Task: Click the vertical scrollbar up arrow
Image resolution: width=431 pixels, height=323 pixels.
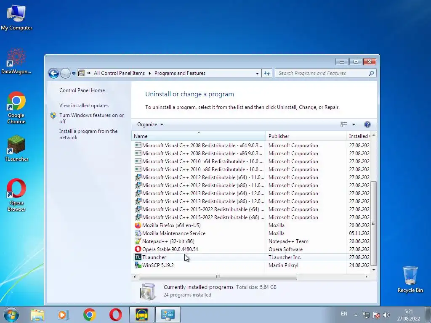Action: pyautogui.click(x=374, y=135)
